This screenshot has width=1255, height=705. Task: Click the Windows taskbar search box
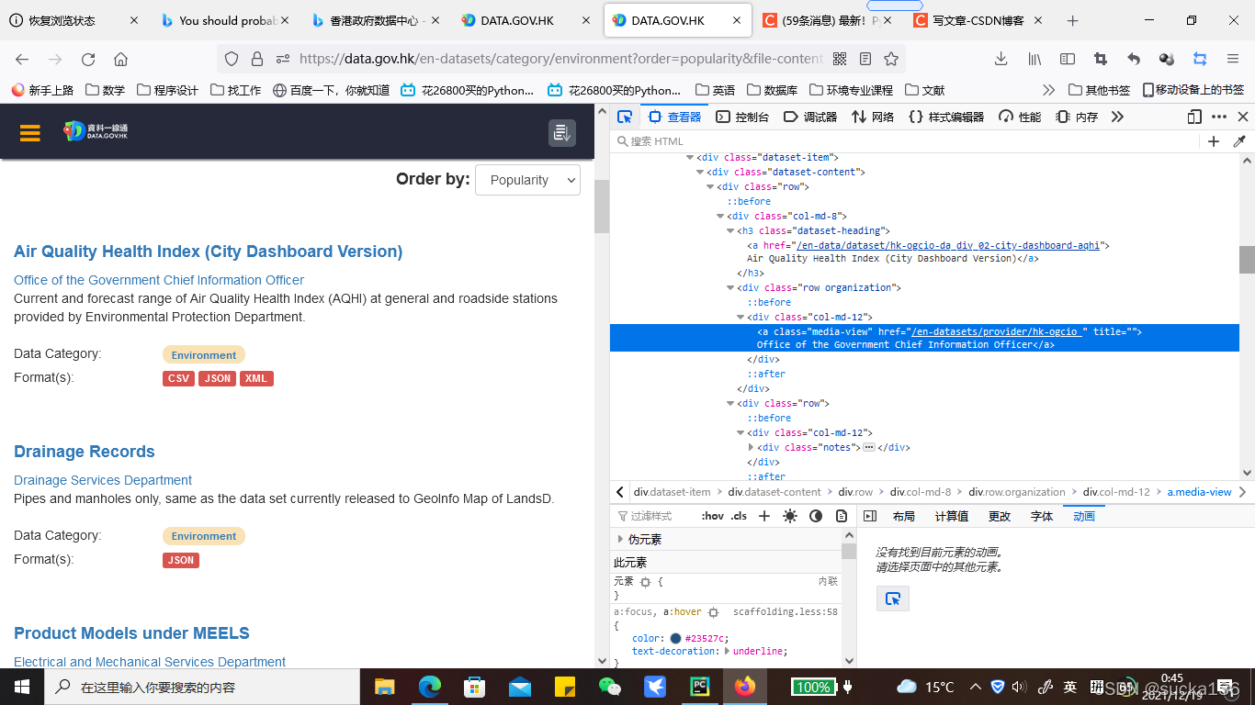point(202,687)
